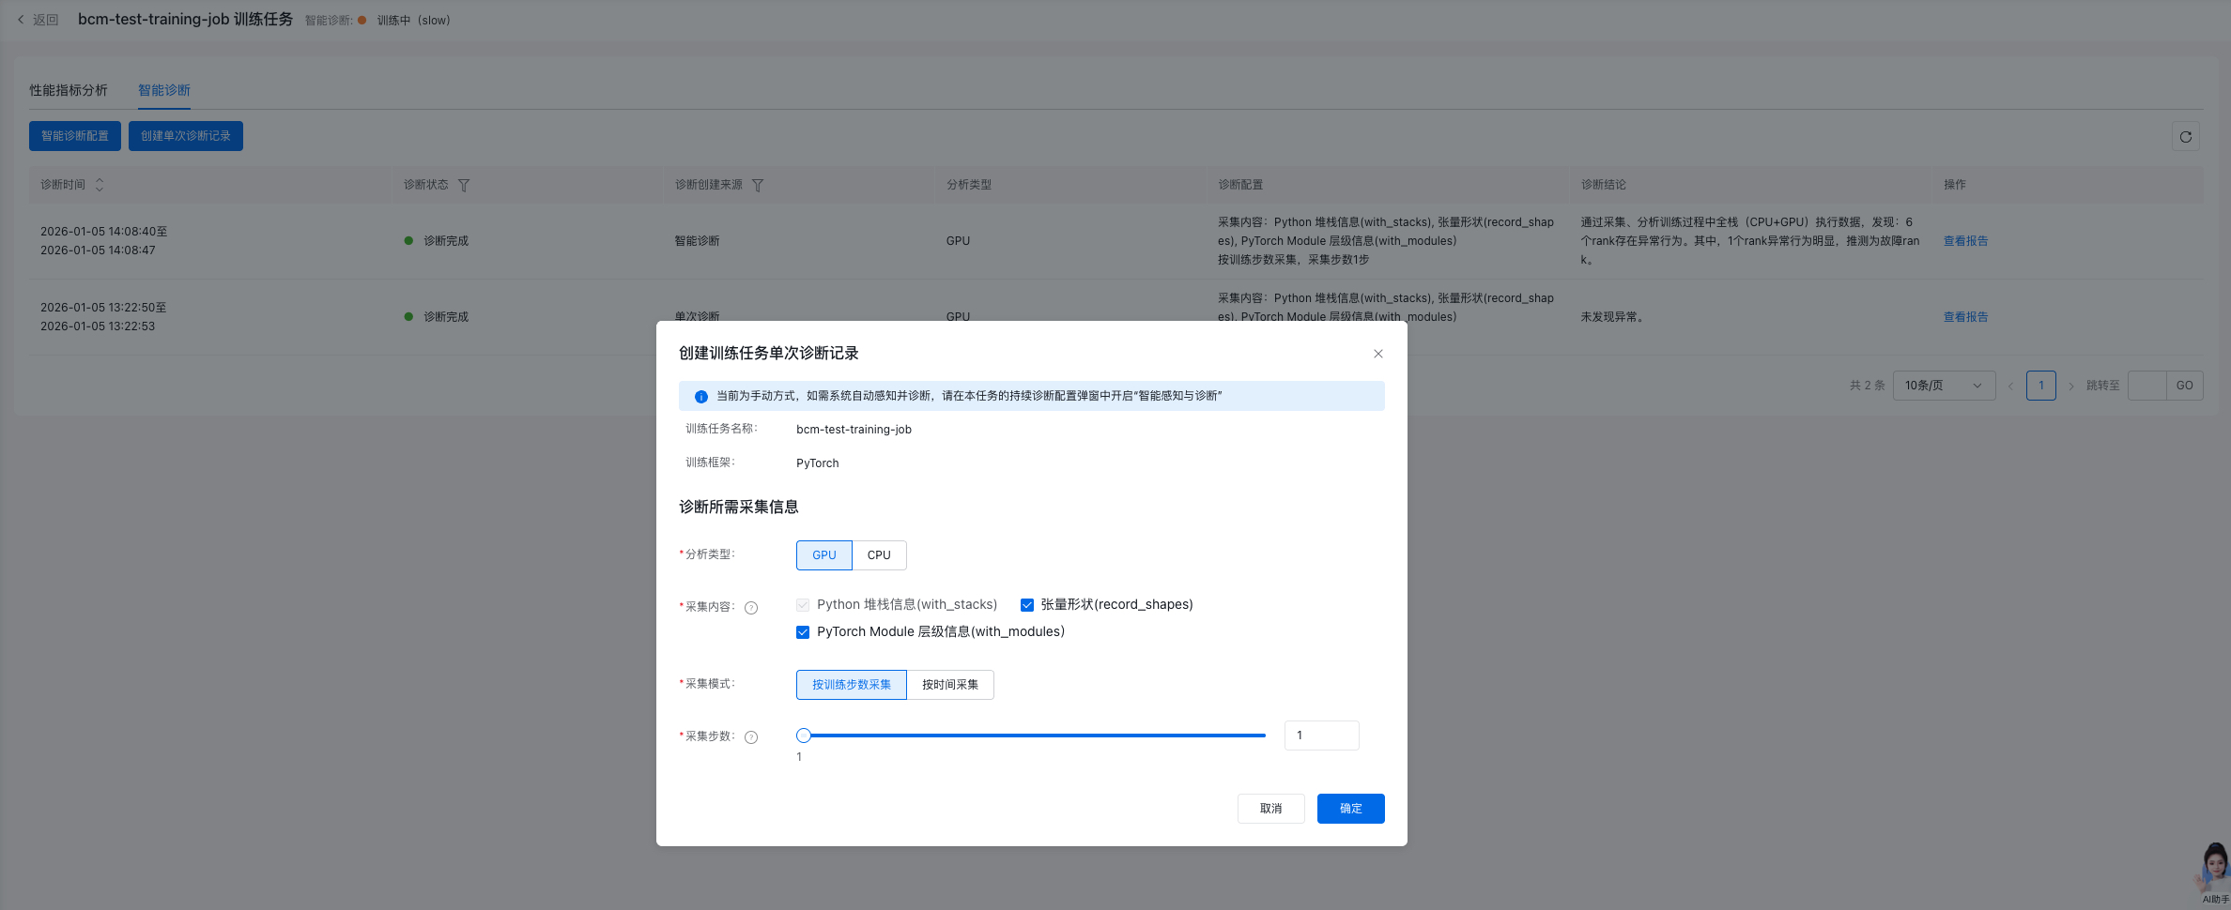2231x910 pixels.
Task: Open the help tooltip beside 采集步数
Action: pos(750,736)
